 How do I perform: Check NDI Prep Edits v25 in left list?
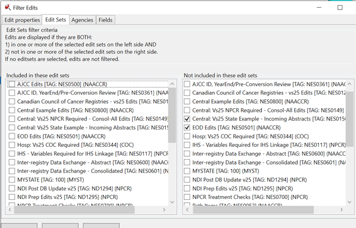click(x=12, y=197)
